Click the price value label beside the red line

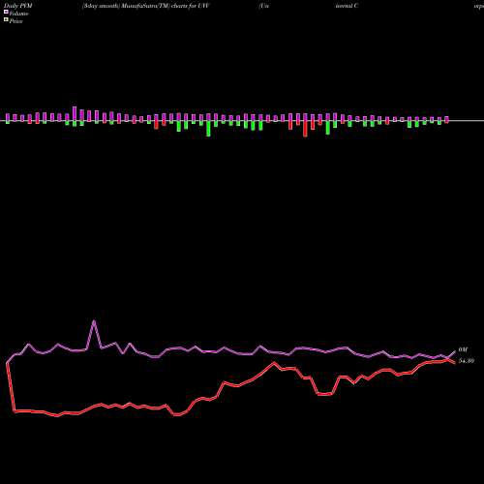[x=467, y=361]
